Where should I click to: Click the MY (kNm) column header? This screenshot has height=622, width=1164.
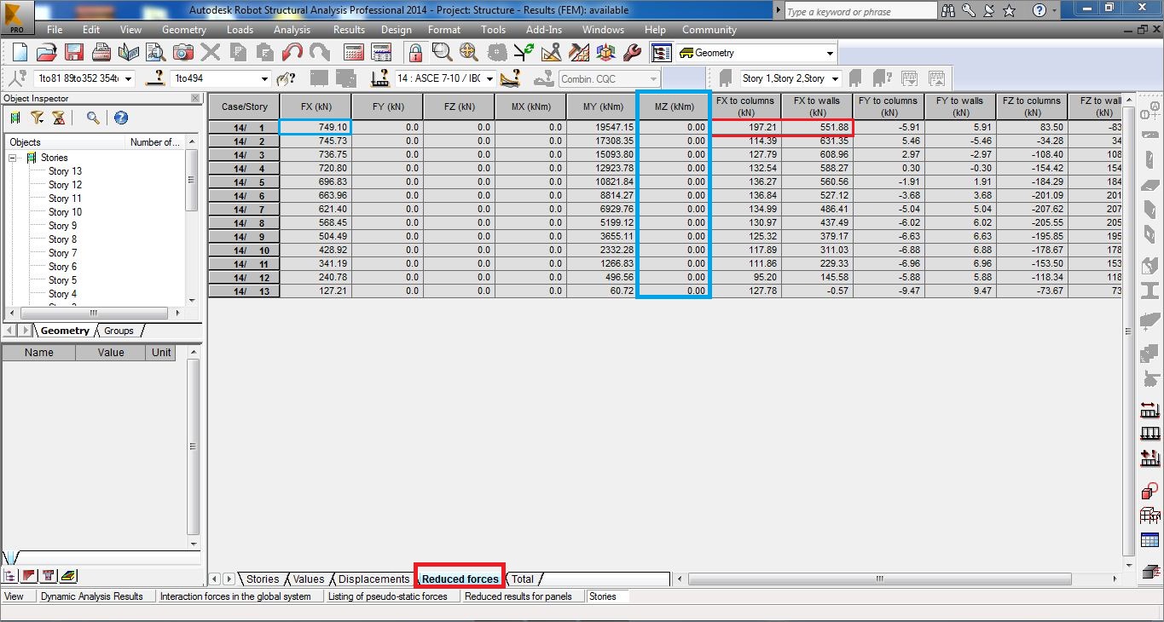pyautogui.click(x=602, y=107)
